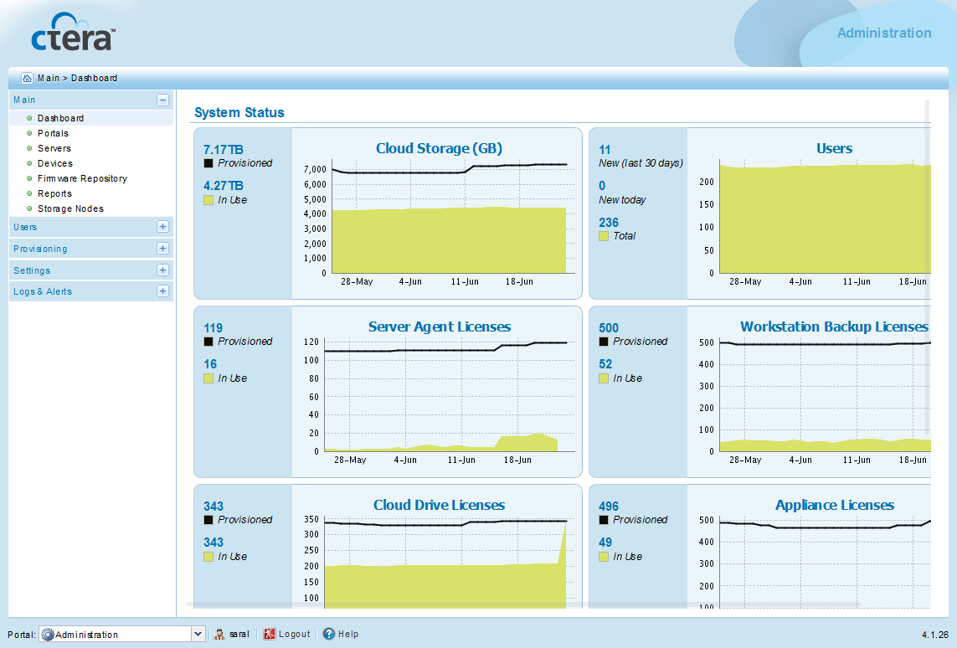Viewport: 957px width, 648px height.
Task: Click the Main section header label
Action: [x=24, y=100]
